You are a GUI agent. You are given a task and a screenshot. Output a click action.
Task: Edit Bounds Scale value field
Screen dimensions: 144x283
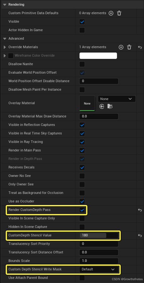tap(99, 261)
